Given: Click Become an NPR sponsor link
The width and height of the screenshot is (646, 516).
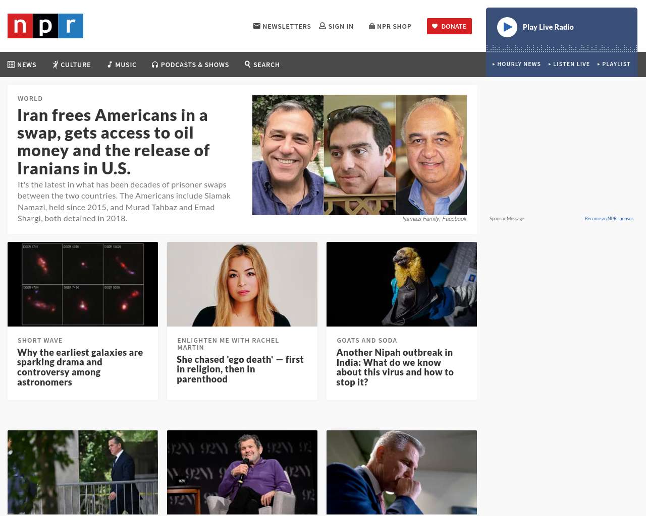Looking at the screenshot, I should (x=609, y=219).
